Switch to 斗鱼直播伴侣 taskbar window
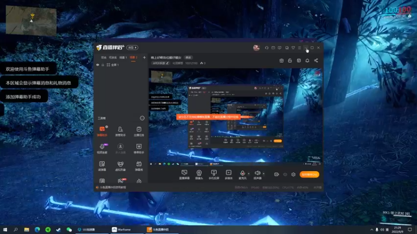The image size is (417, 234). (x=162, y=229)
